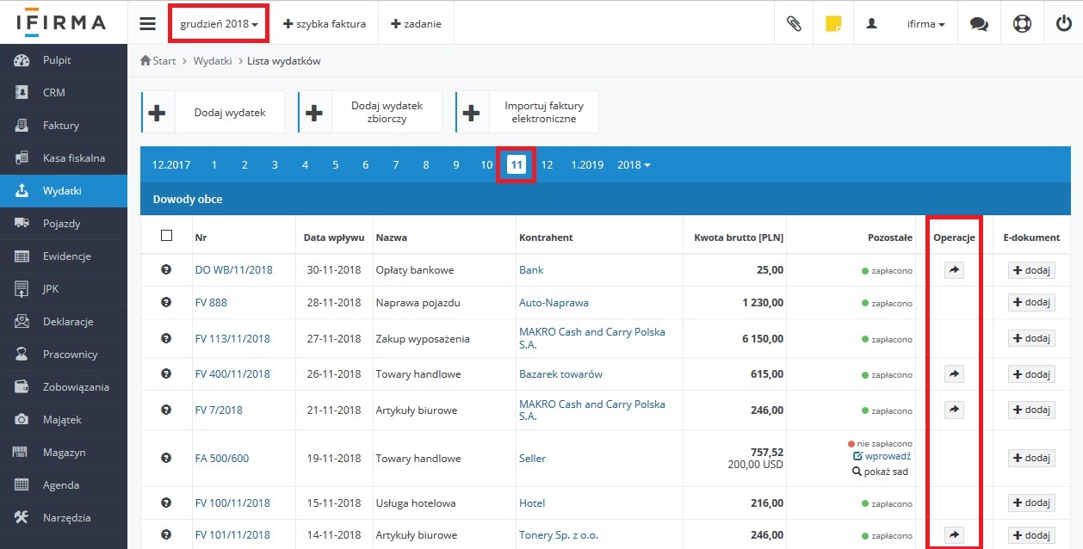
Task: Click the question icon beside FV 100/11/2018
Action: pyautogui.click(x=166, y=503)
